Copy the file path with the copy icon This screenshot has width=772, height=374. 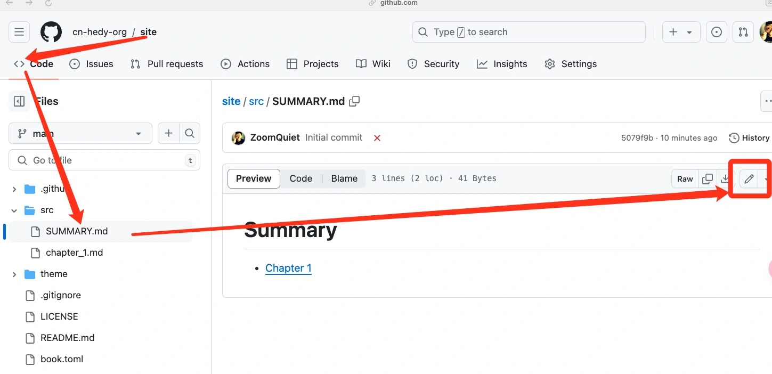[x=354, y=101]
